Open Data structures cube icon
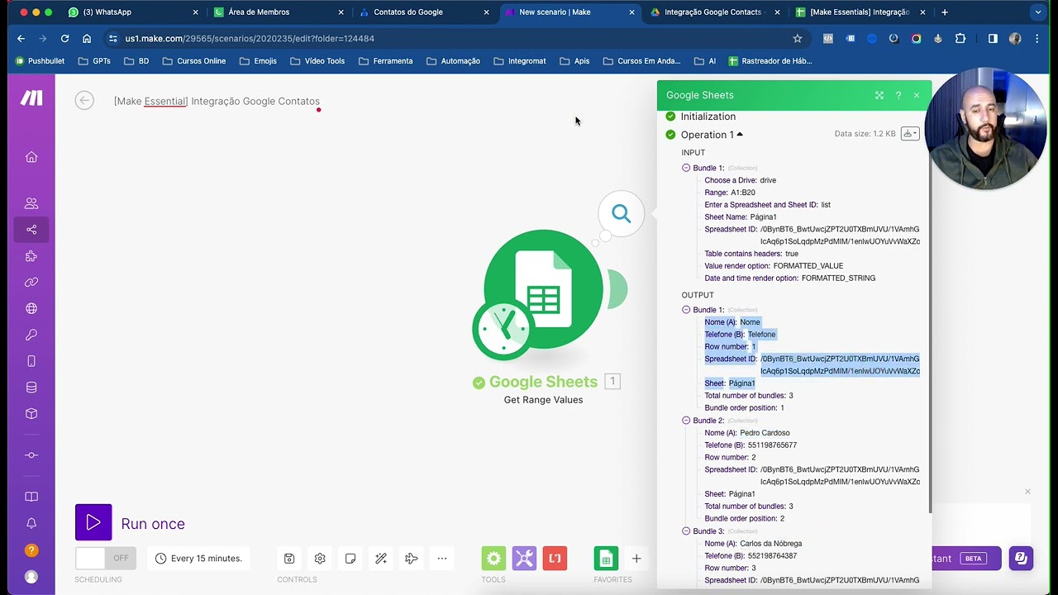The image size is (1058, 595). 31,414
